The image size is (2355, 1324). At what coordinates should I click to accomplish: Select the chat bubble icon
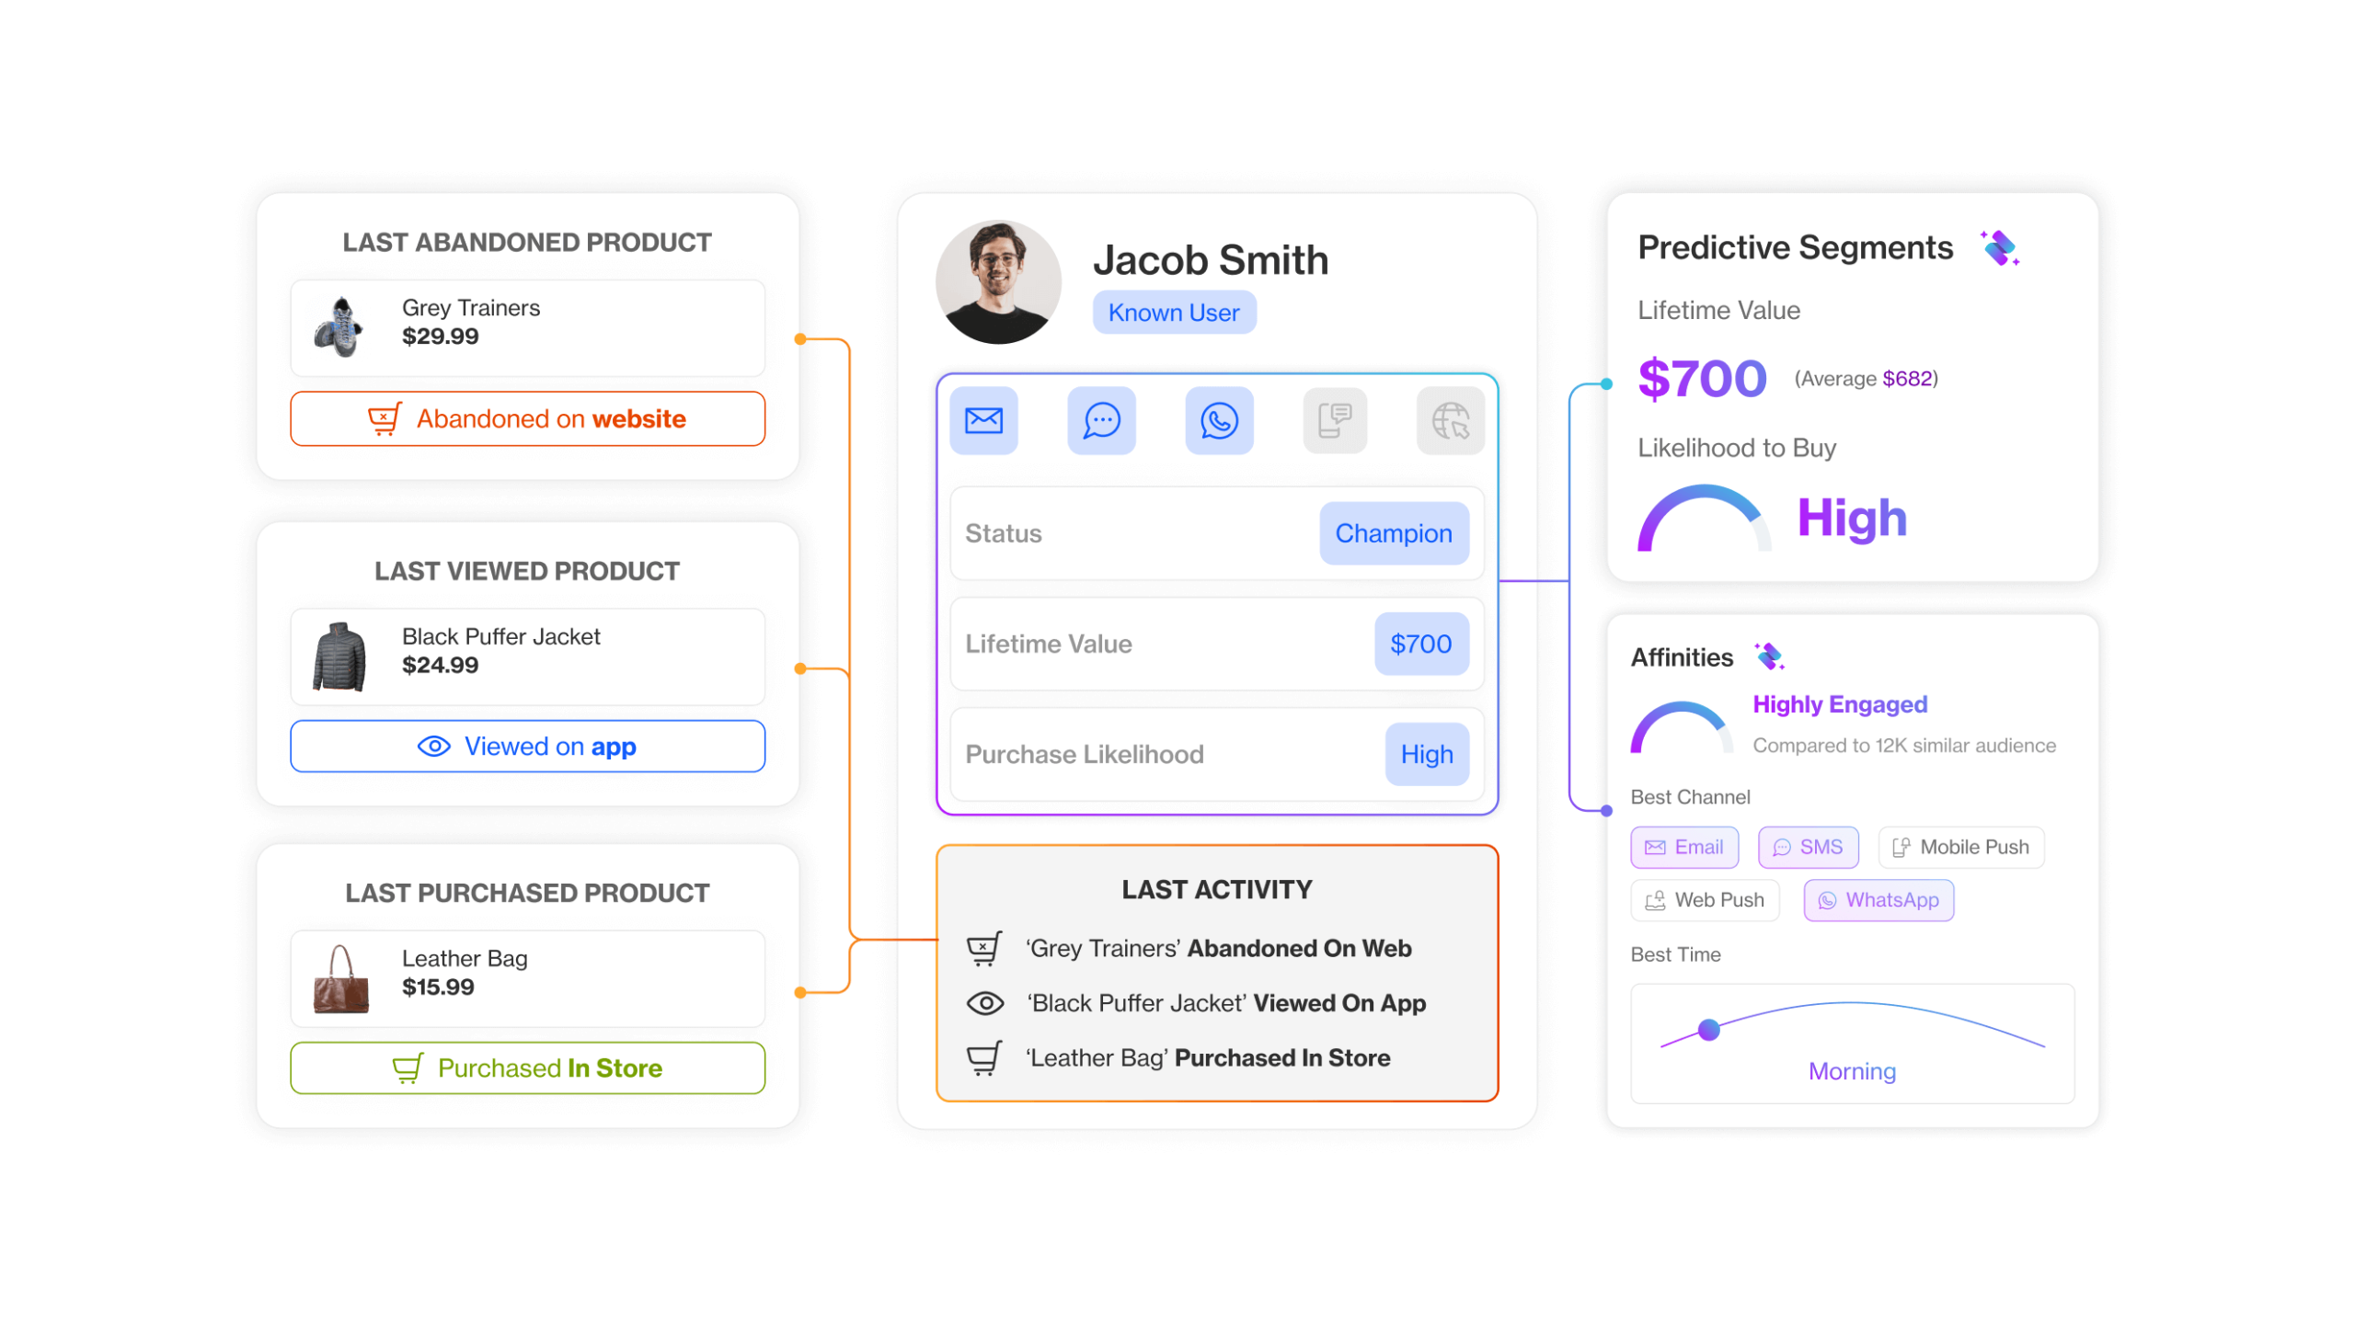click(1100, 422)
